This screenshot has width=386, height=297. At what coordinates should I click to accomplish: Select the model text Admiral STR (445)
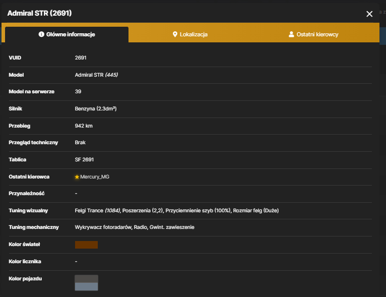[x=96, y=75]
